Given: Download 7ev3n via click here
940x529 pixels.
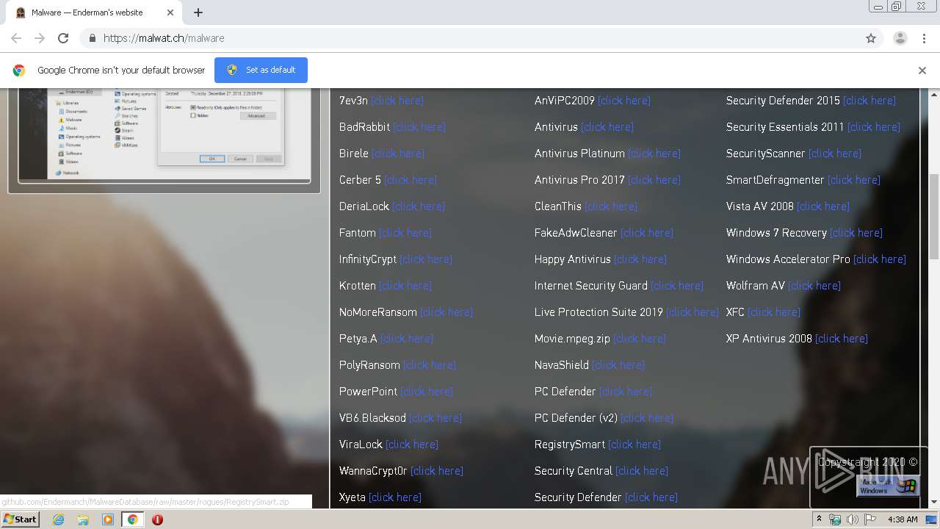Looking at the screenshot, I should (x=397, y=101).
